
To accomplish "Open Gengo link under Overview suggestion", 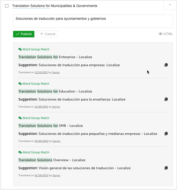I will pyautogui.click(x=56, y=175).
